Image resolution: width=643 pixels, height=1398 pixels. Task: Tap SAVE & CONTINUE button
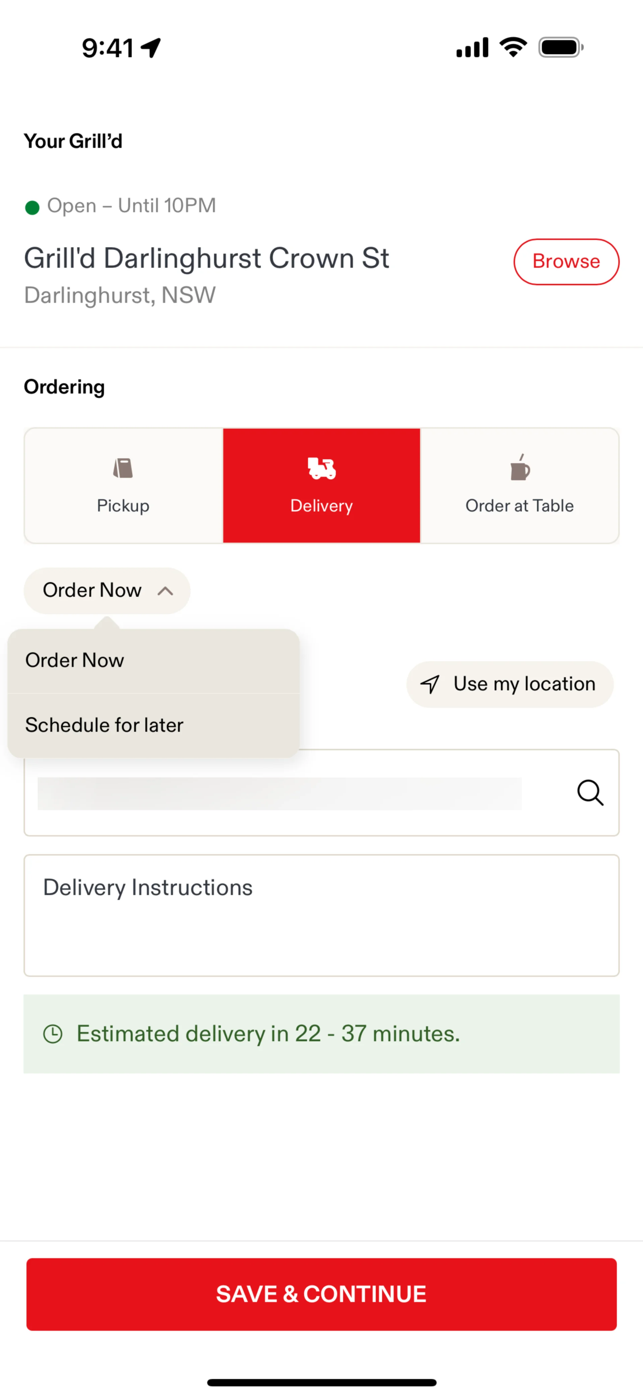click(x=321, y=1294)
